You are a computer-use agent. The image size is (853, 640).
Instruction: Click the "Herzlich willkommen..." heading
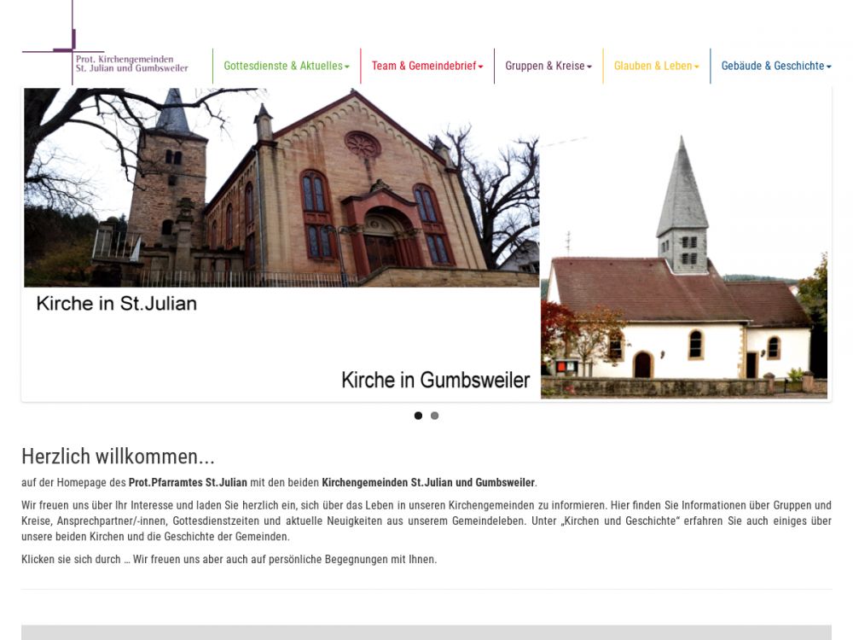118,457
